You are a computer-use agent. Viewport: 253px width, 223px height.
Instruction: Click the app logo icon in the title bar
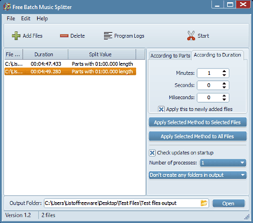click(7, 7)
